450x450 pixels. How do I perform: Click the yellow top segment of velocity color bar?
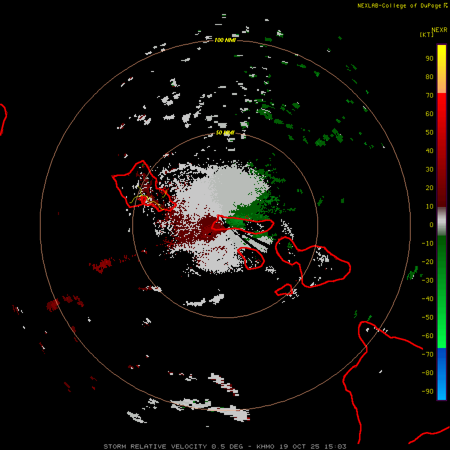coord(441,69)
